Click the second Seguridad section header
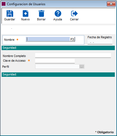The image size is (117, 136). coord(58,75)
